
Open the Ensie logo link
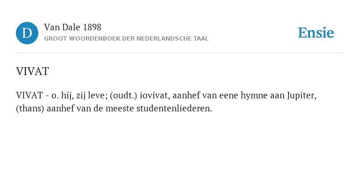[x=316, y=33]
